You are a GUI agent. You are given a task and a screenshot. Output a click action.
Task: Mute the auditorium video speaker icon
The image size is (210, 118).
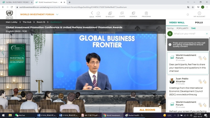[x=155, y=95]
